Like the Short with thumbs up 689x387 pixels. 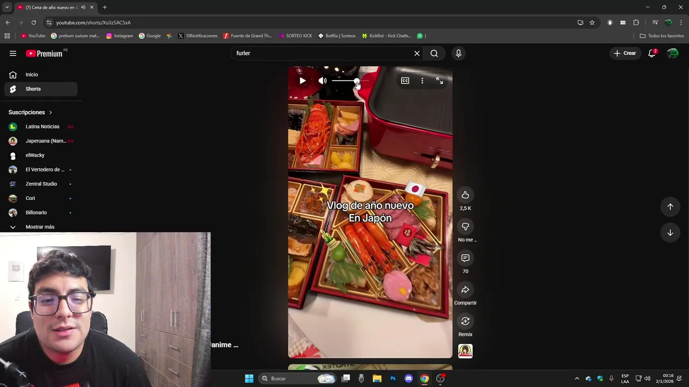pos(466,195)
